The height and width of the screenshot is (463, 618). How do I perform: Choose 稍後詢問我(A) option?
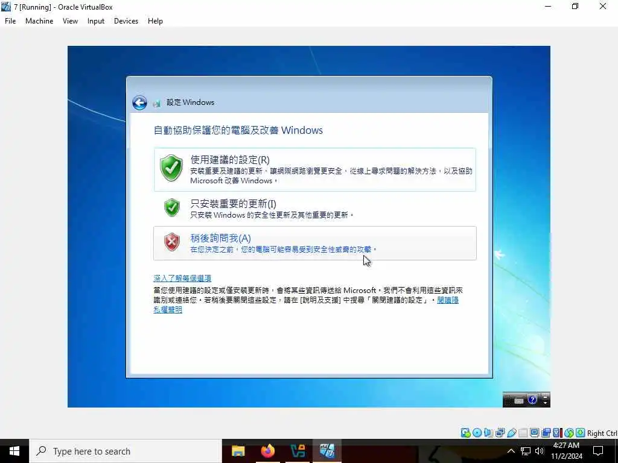click(x=315, y=244)
